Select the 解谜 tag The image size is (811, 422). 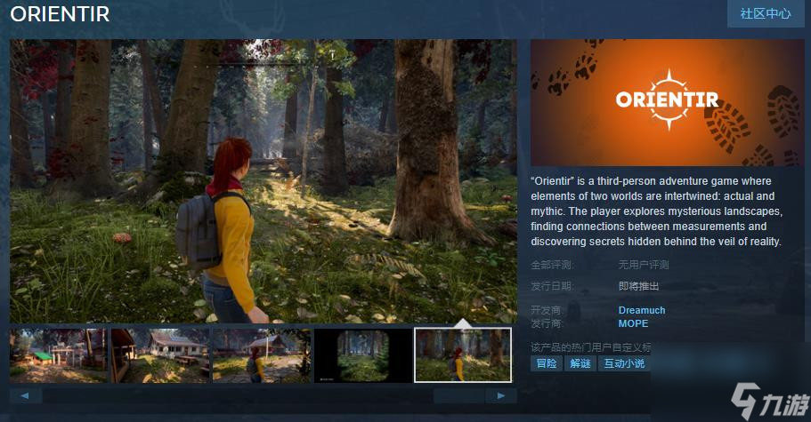(x=580, y=363)
